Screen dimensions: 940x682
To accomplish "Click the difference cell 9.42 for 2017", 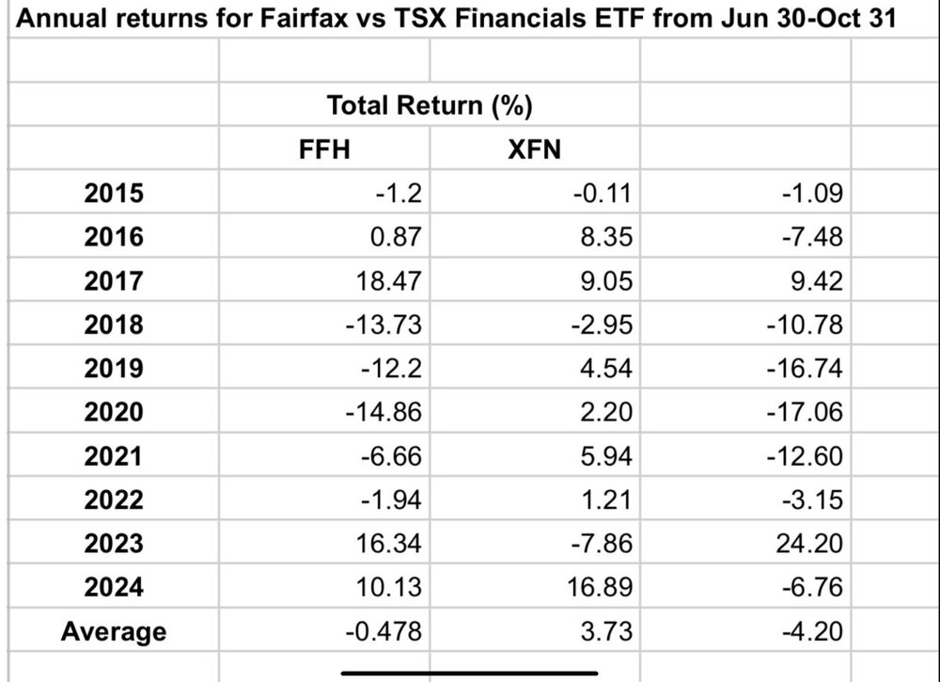I will pos(745,280).
